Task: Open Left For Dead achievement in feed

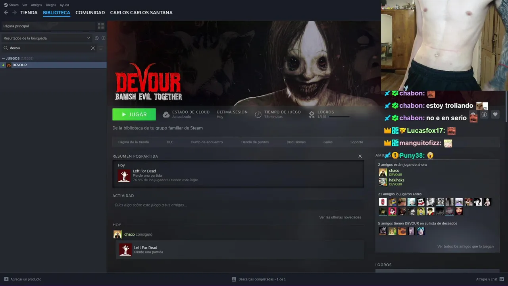Action: pos(240,250)
